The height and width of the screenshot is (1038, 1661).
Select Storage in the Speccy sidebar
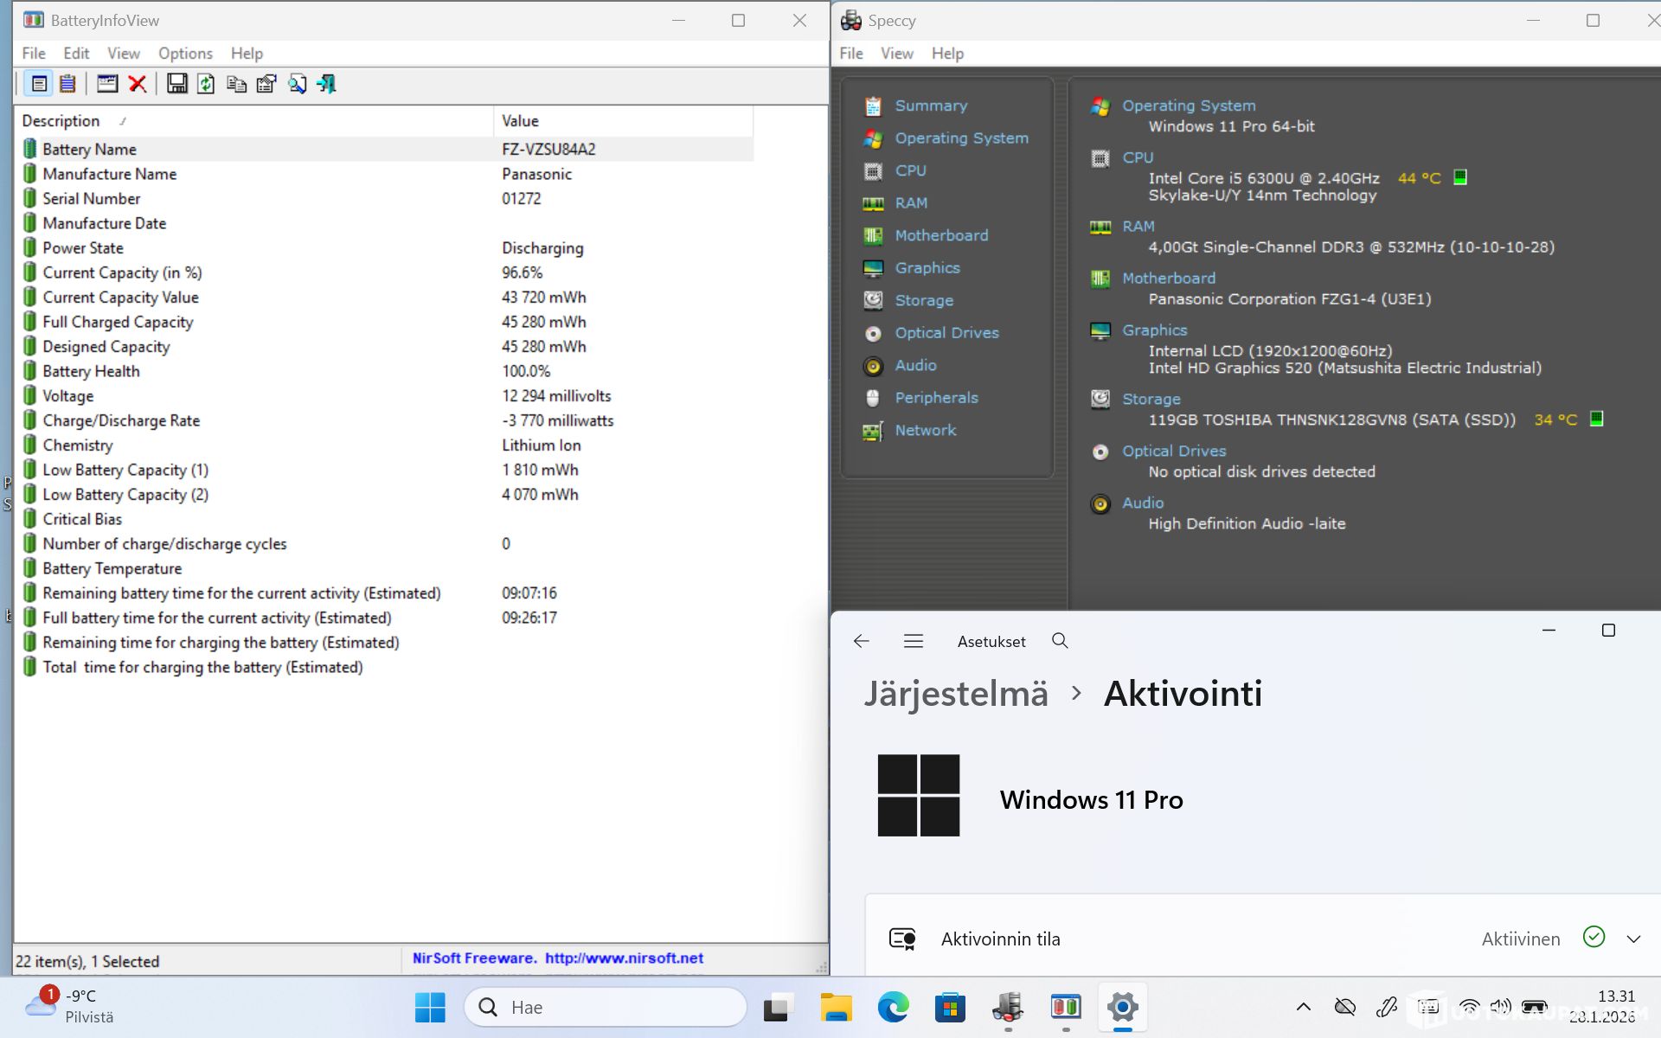point(923,300)
